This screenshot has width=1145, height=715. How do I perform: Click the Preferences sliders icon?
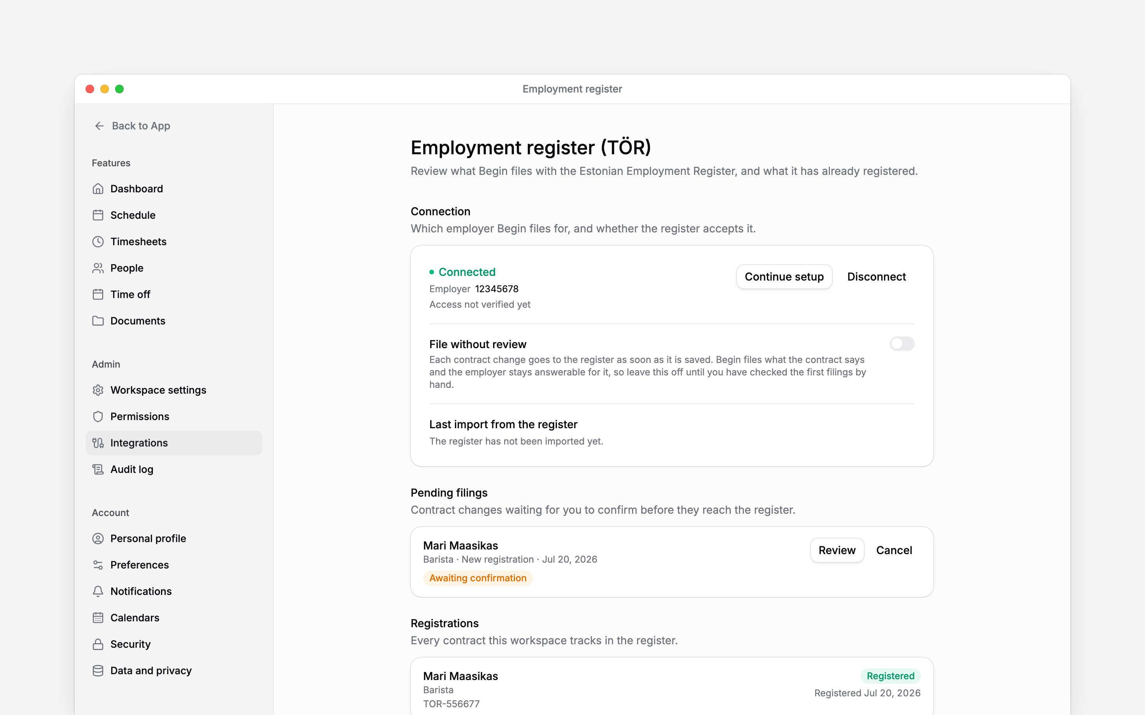(98, 565)
